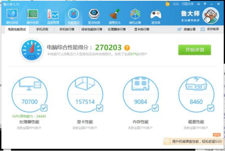Click the camera icon for 保存截屏

coord(203,29)
